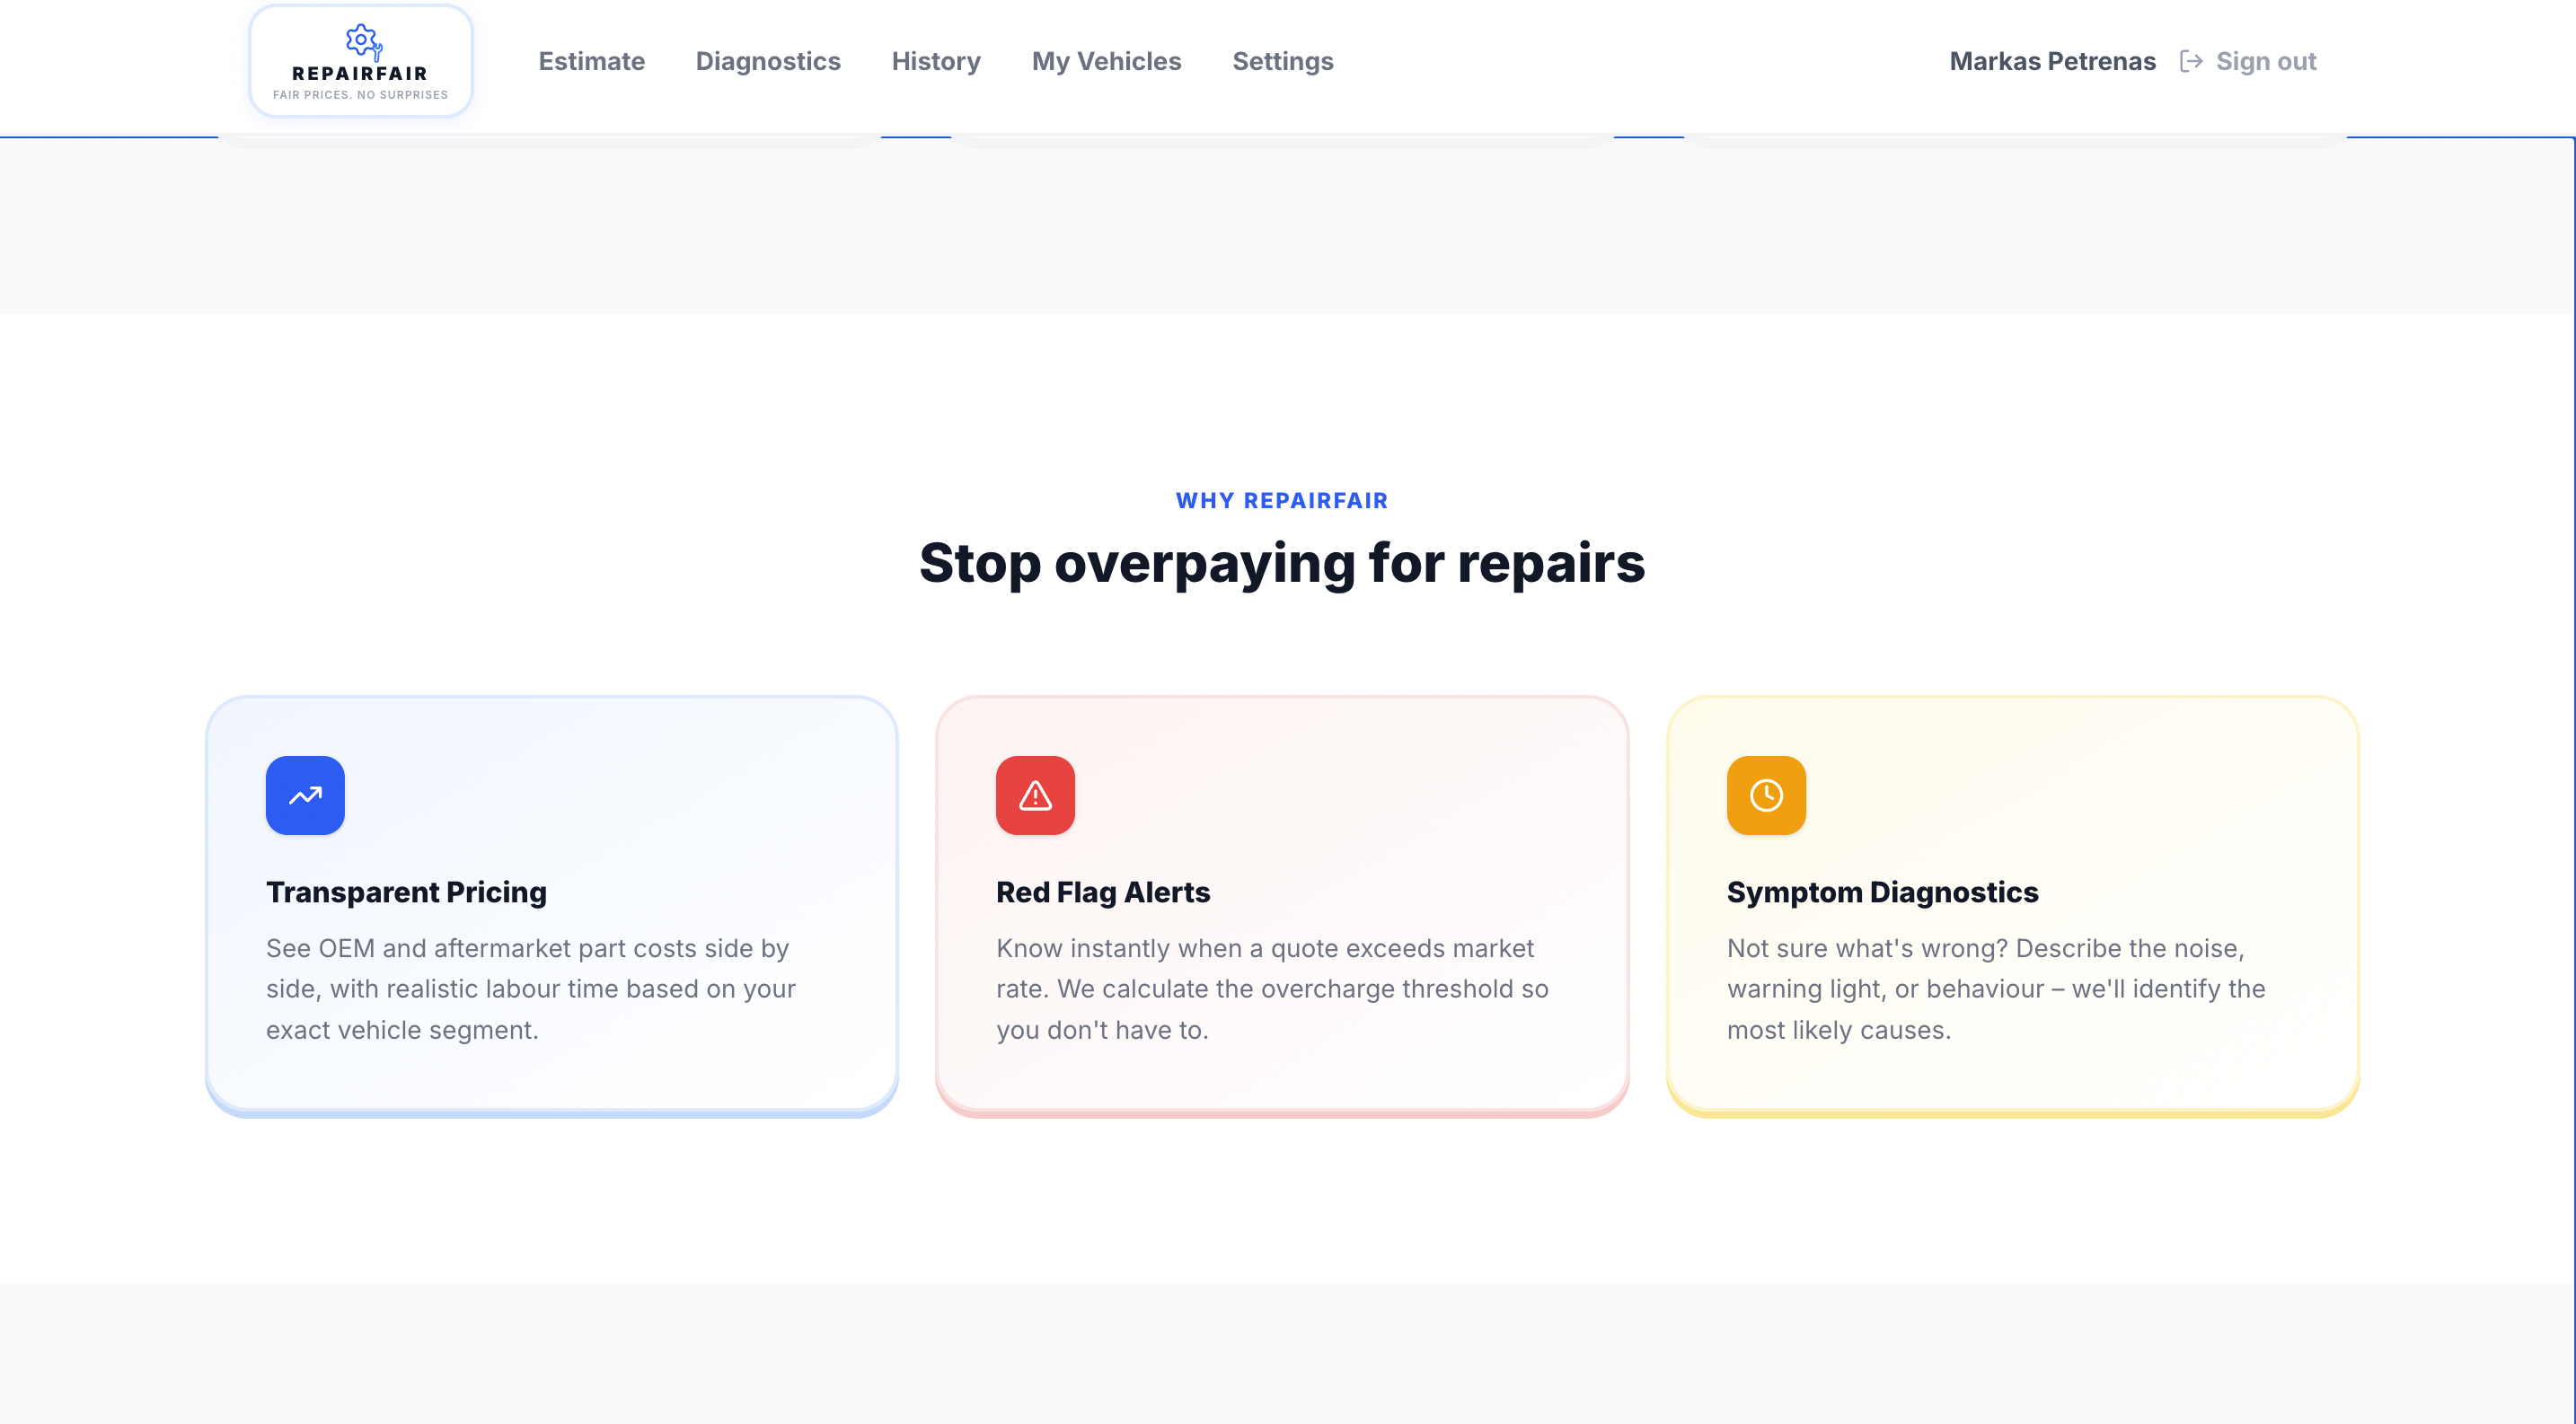
Task: Click the Markas Petrenas user name
Action: [2052, 62]
